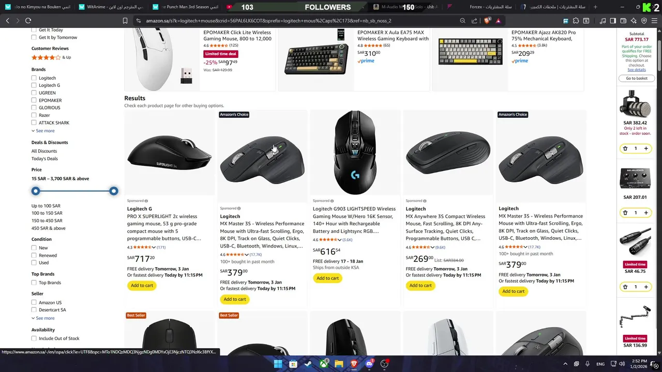Expand See more under Seller
This screenshot has height=372, width=662.
43,318
